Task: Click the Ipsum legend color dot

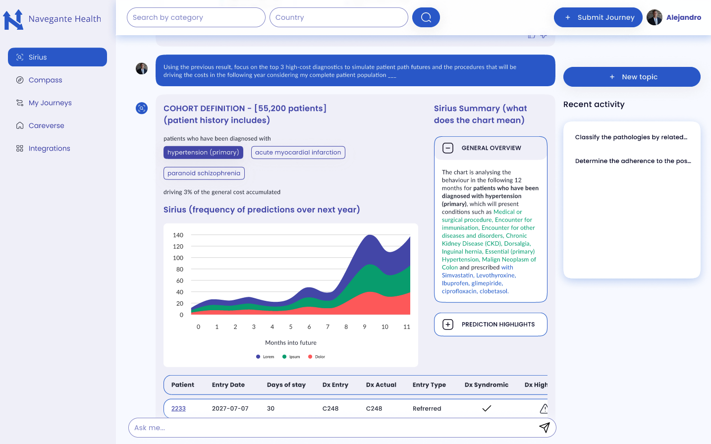Action: pos(284,357)
